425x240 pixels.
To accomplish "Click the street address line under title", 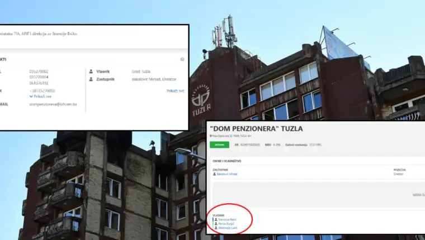I will [x=232, y=136].
